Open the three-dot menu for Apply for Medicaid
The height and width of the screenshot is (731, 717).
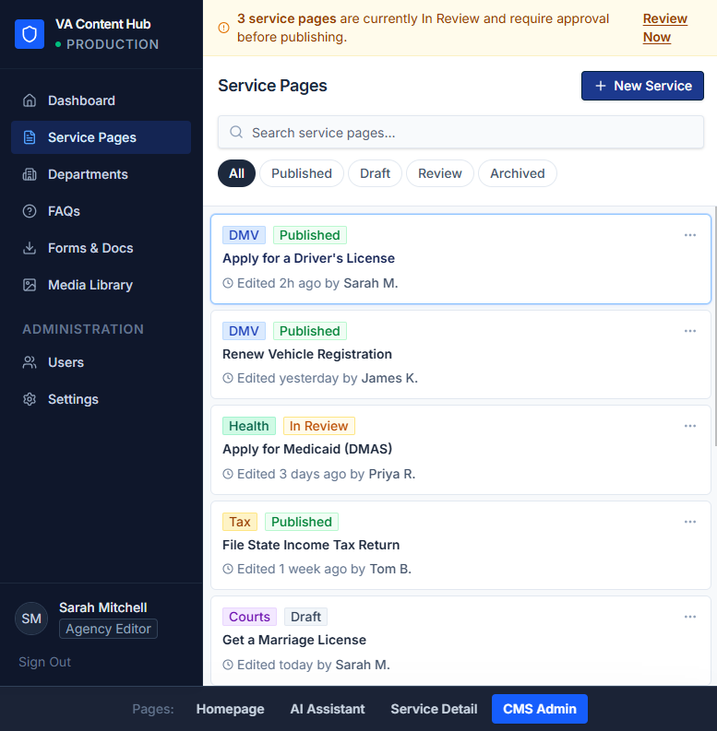(689, 426)
